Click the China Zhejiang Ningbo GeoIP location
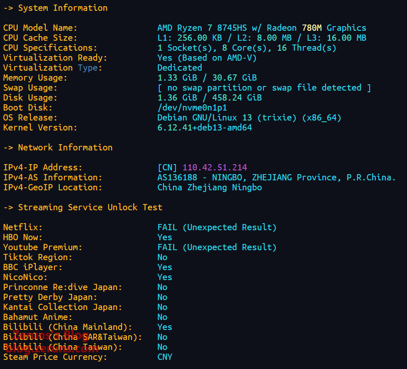407x369 pixels. tap(210, 187)
